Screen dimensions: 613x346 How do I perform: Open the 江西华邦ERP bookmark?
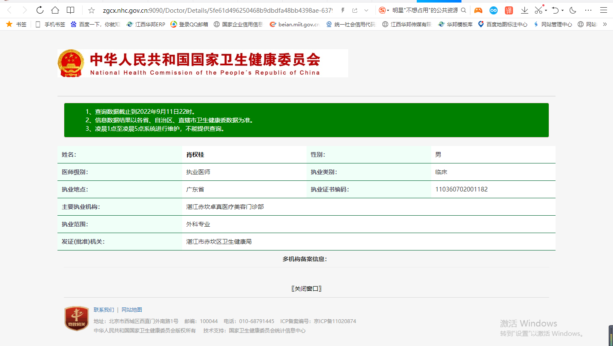(x=146, y=24)
